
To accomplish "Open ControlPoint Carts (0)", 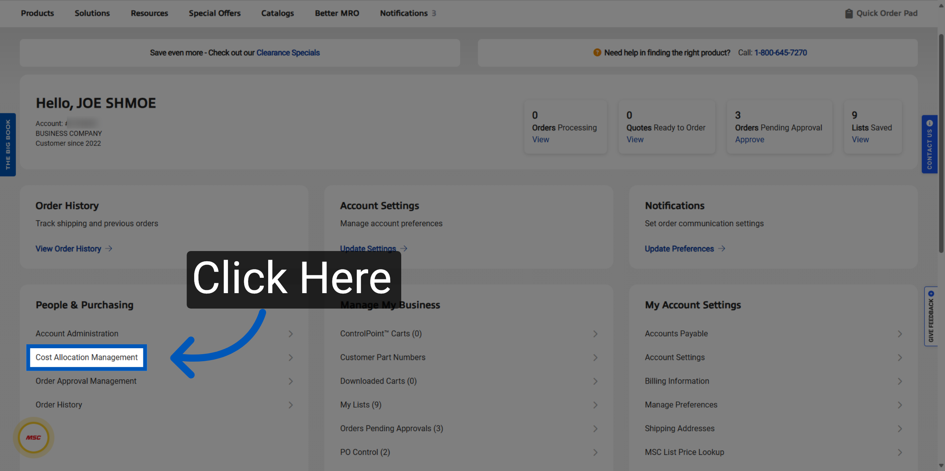I will point(381,334).
